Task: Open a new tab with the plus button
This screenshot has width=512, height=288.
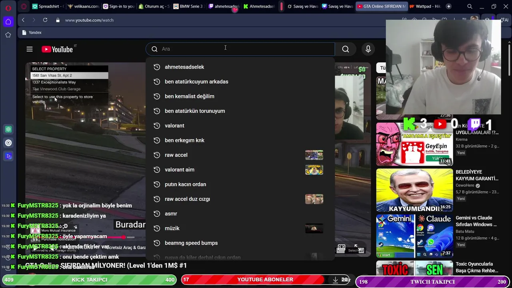Action: (448, 6)
